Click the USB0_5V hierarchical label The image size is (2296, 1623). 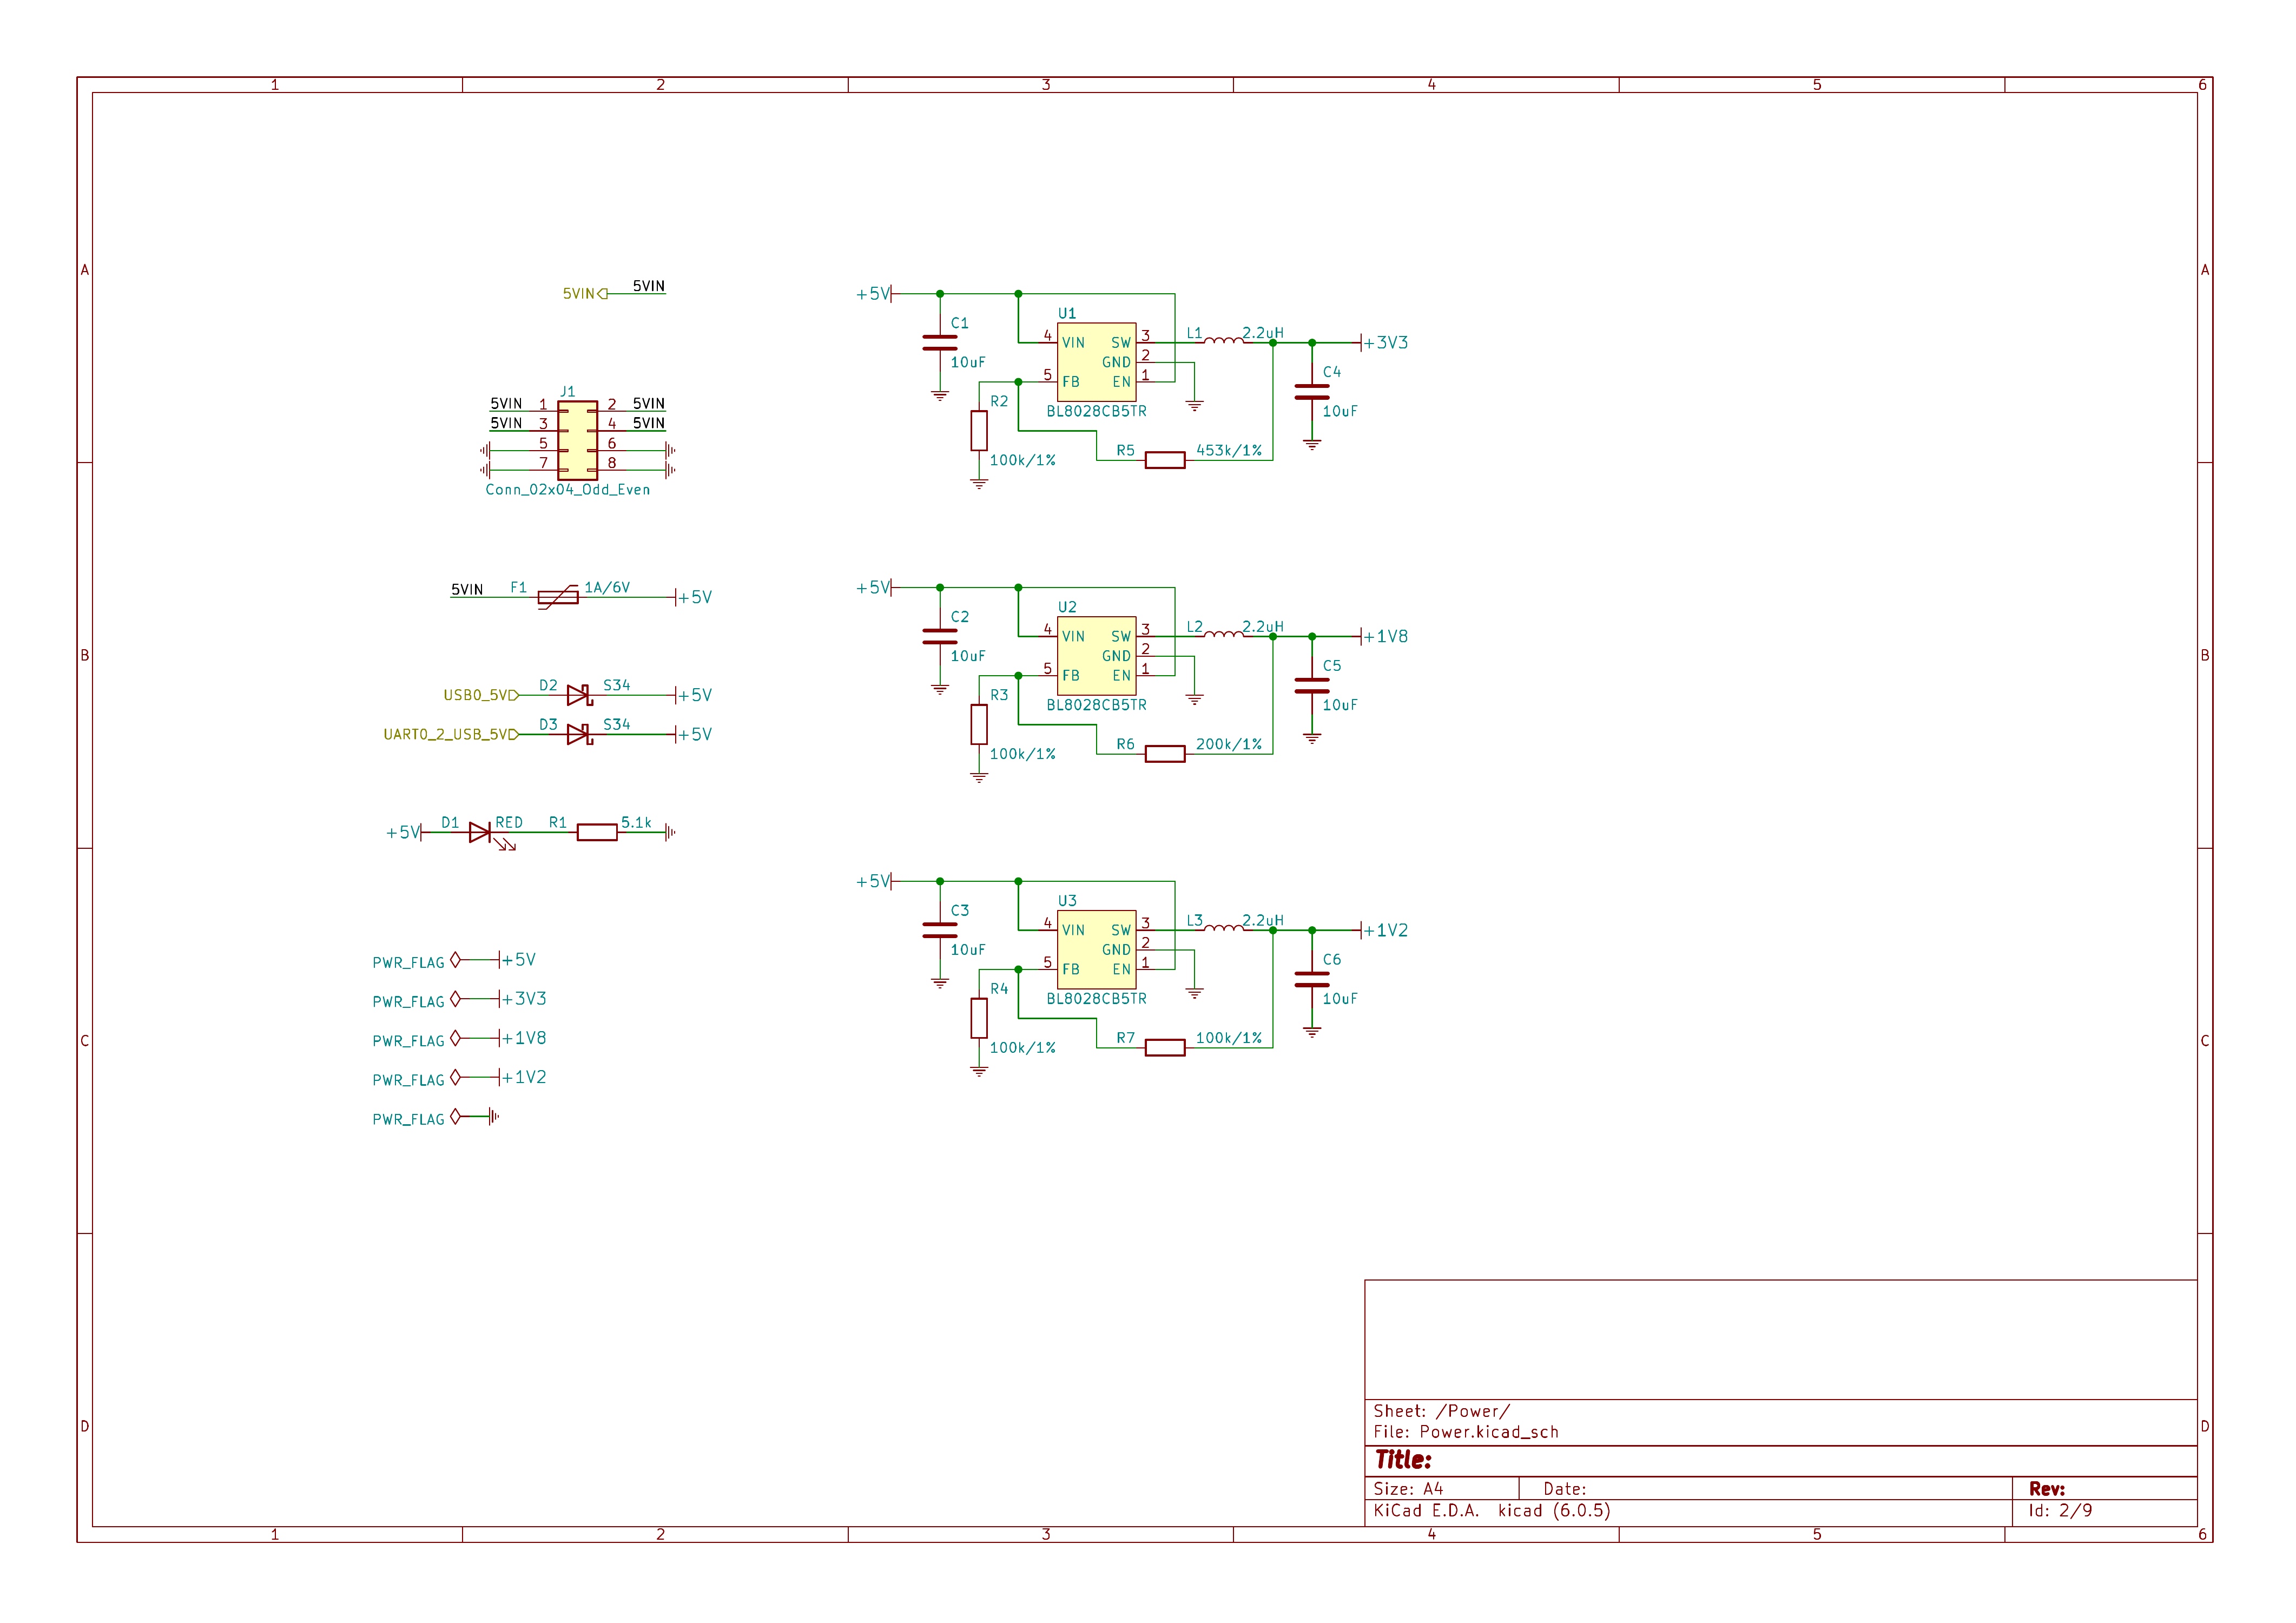pos(481,695)
